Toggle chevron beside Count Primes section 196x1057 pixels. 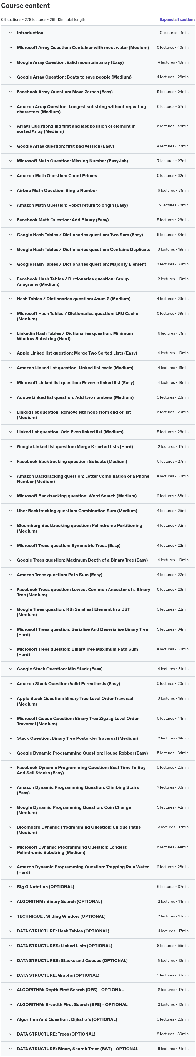(11, 176)
